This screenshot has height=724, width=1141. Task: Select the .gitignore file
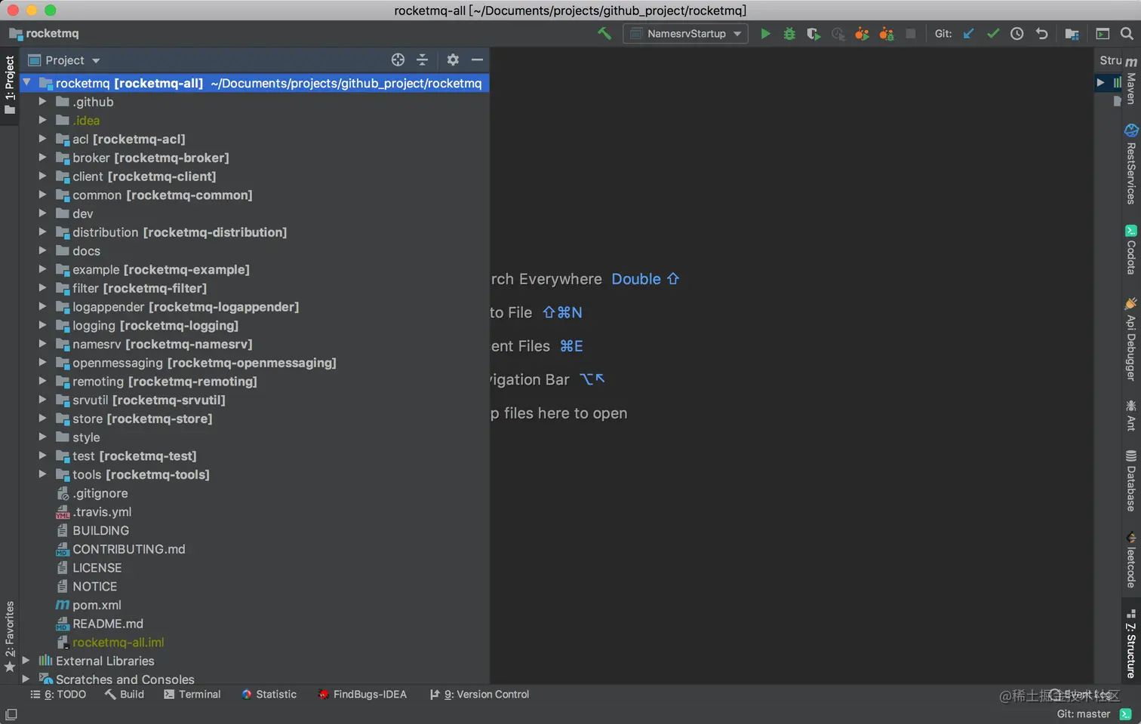click(x=100, y=493)
